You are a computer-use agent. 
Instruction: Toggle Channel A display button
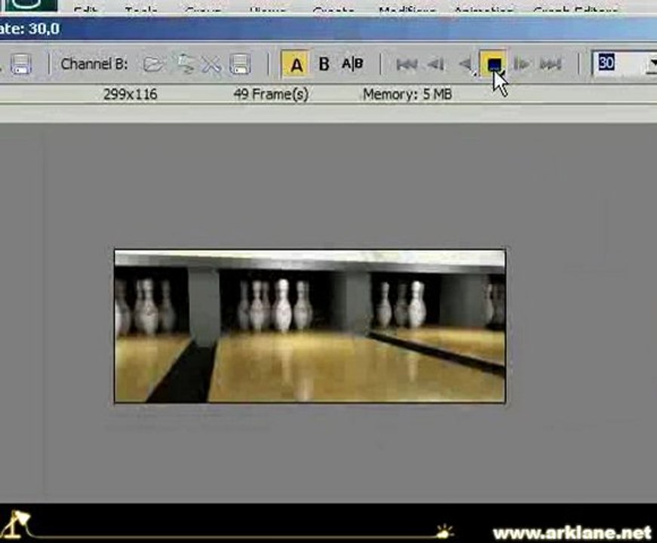click(296, 64)
